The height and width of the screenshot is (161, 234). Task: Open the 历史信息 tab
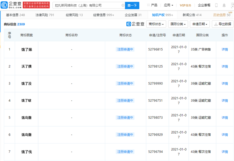pyautogui.click(x=222, y=15)
